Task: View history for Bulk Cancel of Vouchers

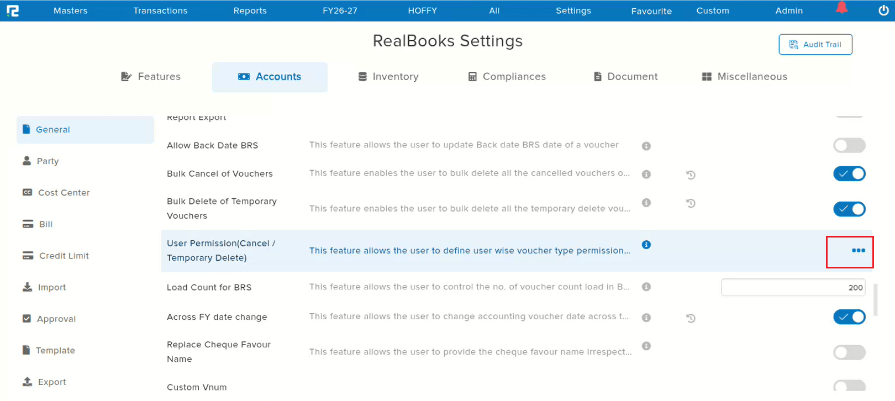Action: (x=691, y=175)
